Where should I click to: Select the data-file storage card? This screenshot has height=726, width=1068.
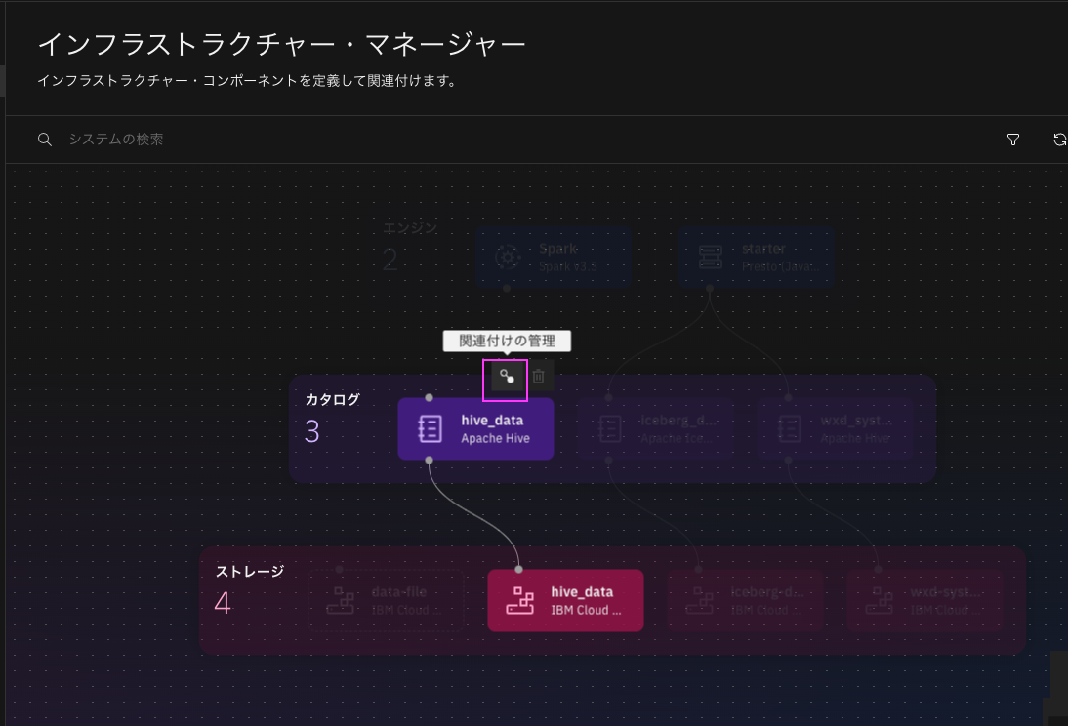tap(386, 601)
